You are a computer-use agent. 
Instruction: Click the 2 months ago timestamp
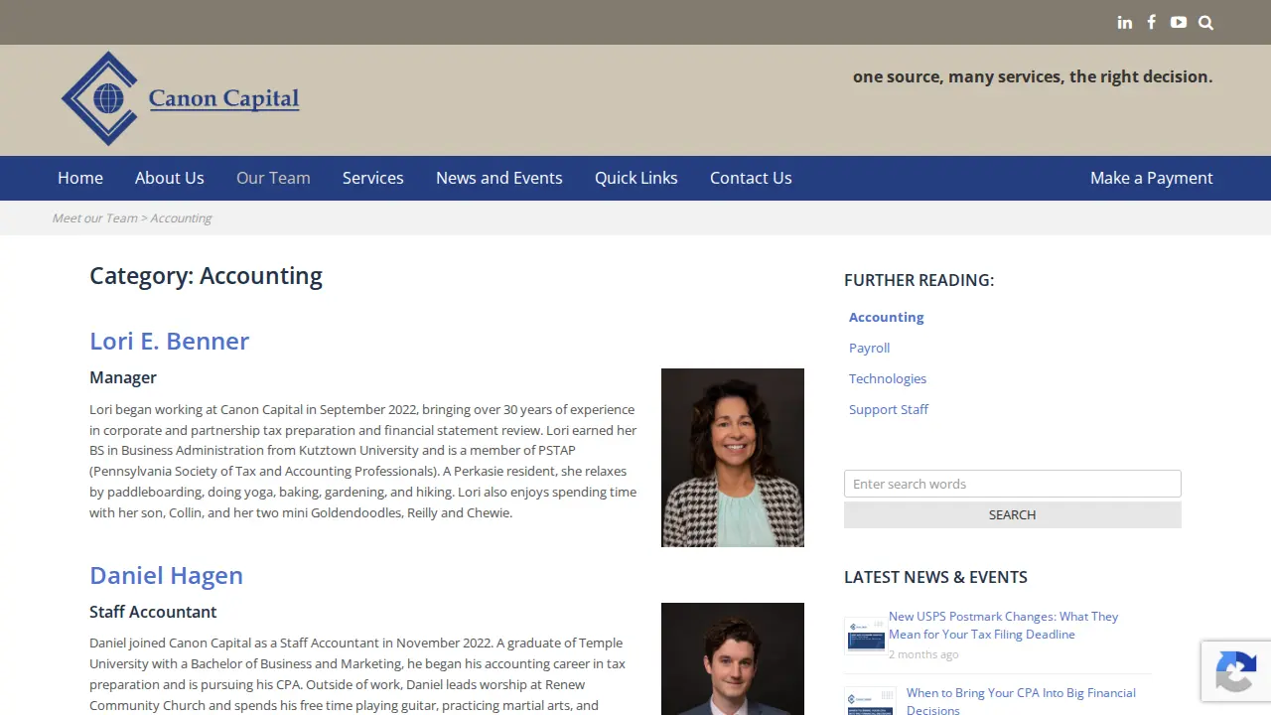tap(923, 654)
